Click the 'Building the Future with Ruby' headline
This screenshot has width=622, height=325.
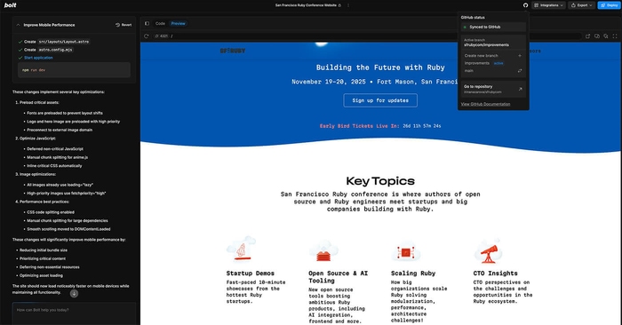380,67
